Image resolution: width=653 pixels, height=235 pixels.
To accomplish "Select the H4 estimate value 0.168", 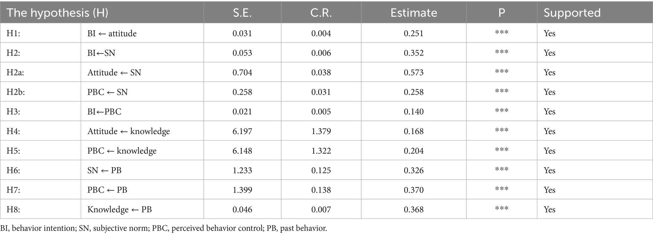I will (413, 131).
